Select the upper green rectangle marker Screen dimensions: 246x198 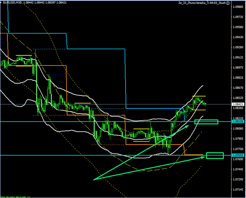click(x=206, y=122)
